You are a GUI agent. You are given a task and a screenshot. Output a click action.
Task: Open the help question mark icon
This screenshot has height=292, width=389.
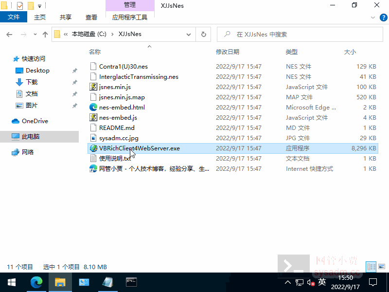383,18
